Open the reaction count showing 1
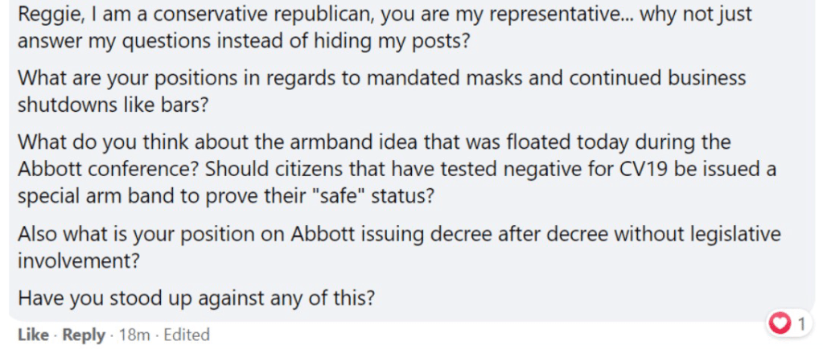 coord(800,325)
